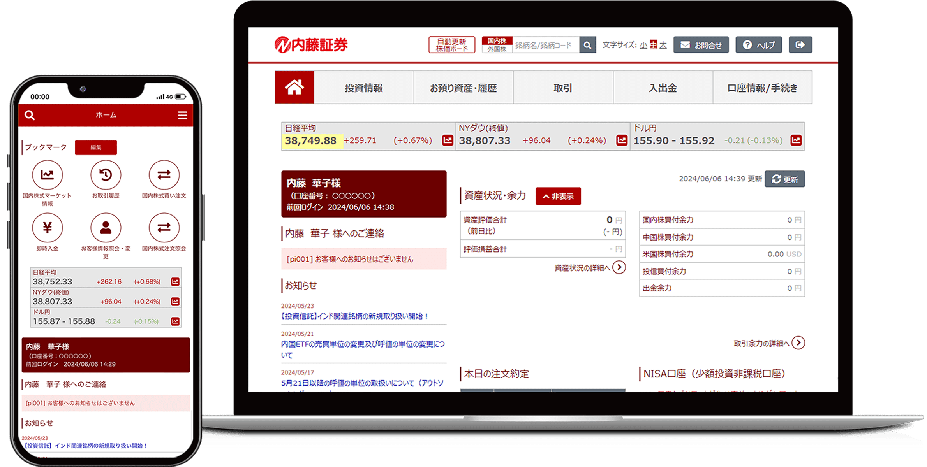
Task: Tap the 国内株式マーケット情報 bookmark icon
Action: [x=48, y=175]
